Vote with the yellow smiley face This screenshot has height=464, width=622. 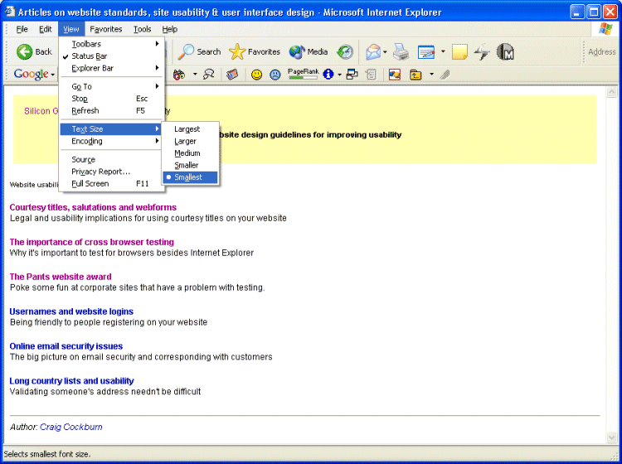(256, 75)
